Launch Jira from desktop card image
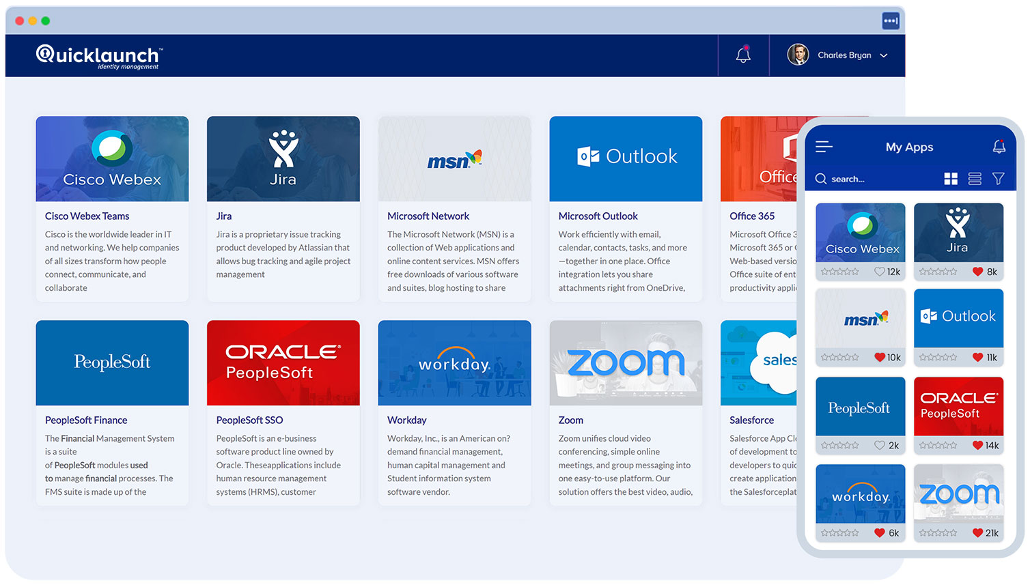The height and width of the screenshot is (587, 1030). coord(283,158)
